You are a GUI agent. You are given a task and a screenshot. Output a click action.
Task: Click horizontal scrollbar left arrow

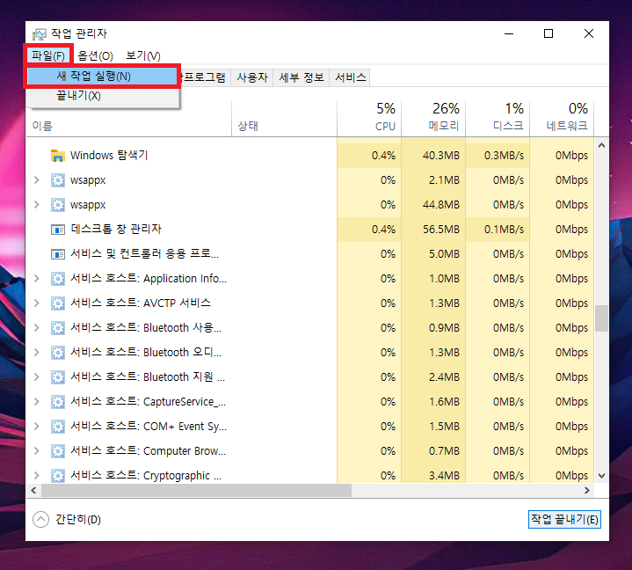34,491
